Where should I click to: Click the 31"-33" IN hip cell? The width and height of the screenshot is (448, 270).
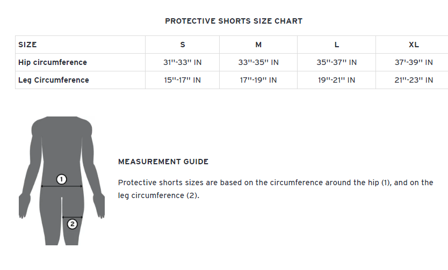click(x=182, y=62)
